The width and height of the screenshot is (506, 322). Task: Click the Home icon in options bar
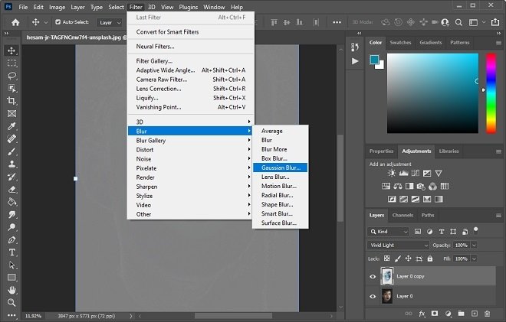[x=15, y=22]
